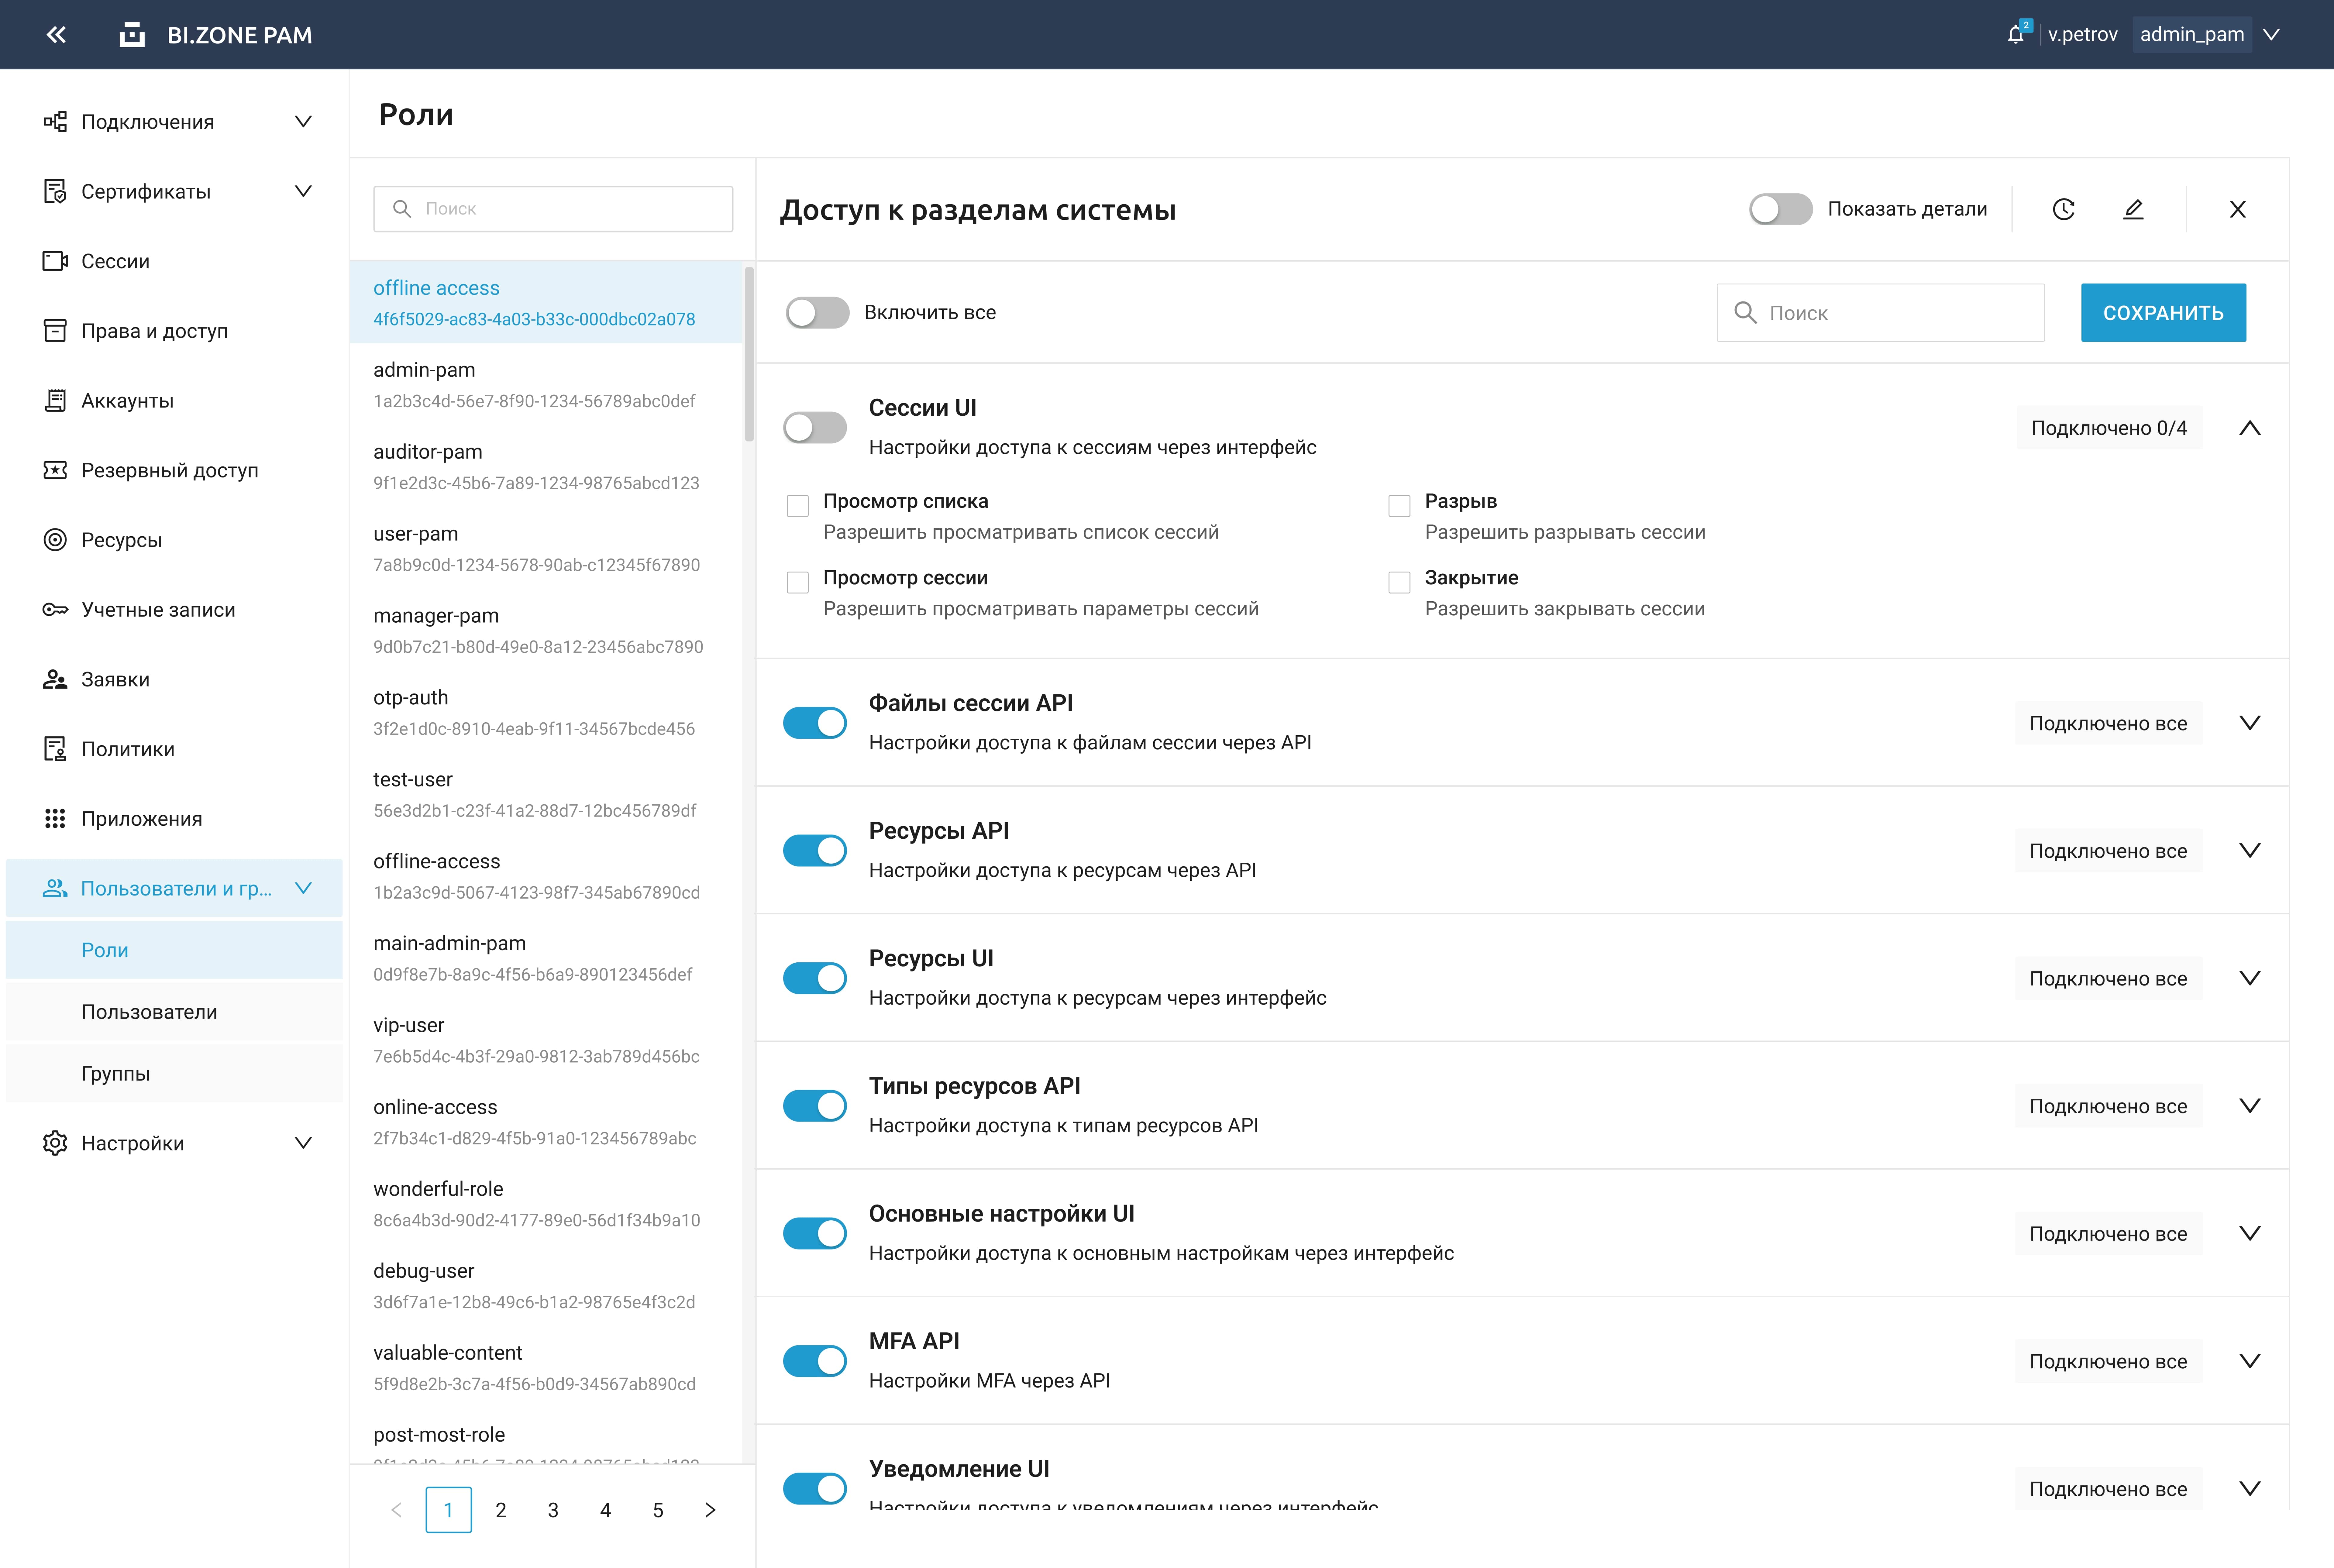Go to page 3 of roles

tap(553, 1510)
